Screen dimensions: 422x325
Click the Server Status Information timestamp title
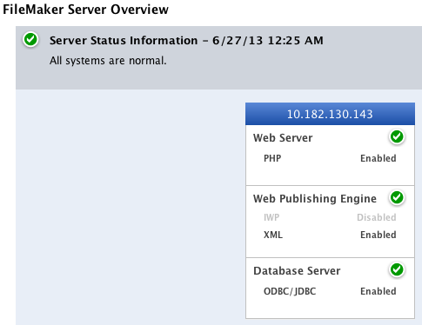(x=186, y=41)
